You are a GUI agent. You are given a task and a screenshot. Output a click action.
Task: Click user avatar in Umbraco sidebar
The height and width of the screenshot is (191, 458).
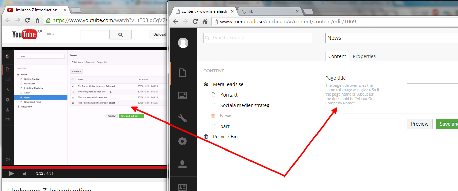click(183, 43)
